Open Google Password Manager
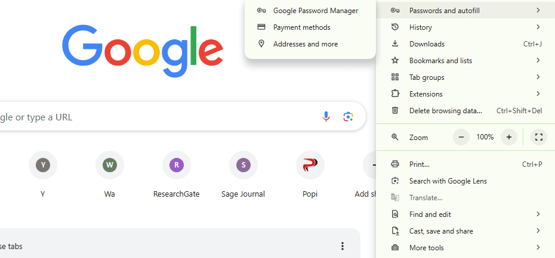This screenshot has width=555, height=258. pyautogui.click(x=310, y=11)
